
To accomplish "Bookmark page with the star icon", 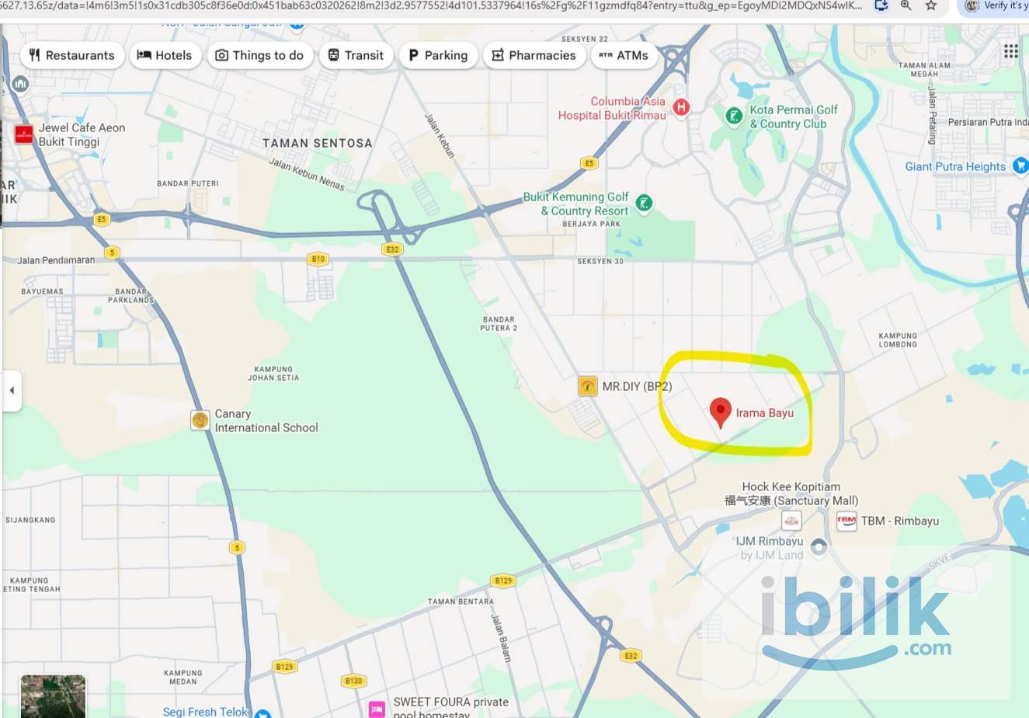I will [x=931, y=5].
